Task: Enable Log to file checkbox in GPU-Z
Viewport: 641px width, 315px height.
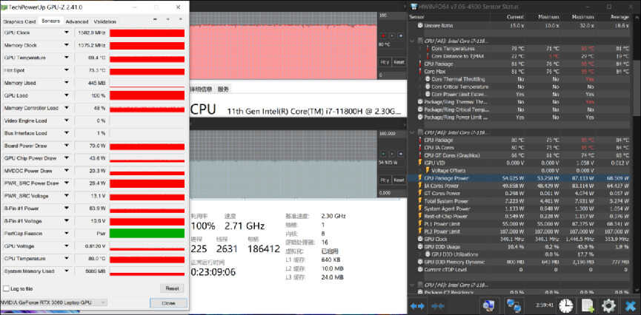Action: [x=6, y=288]
